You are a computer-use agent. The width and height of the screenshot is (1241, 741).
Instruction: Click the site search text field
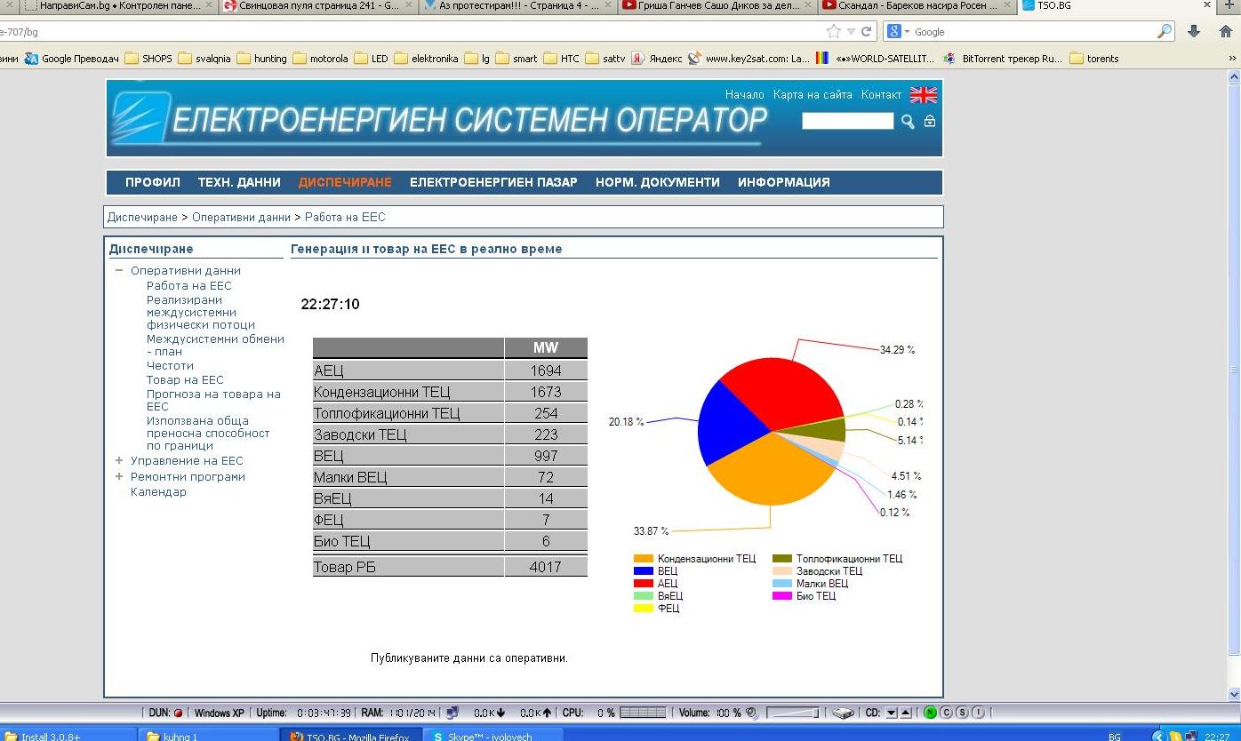click(x=847, y=121)
